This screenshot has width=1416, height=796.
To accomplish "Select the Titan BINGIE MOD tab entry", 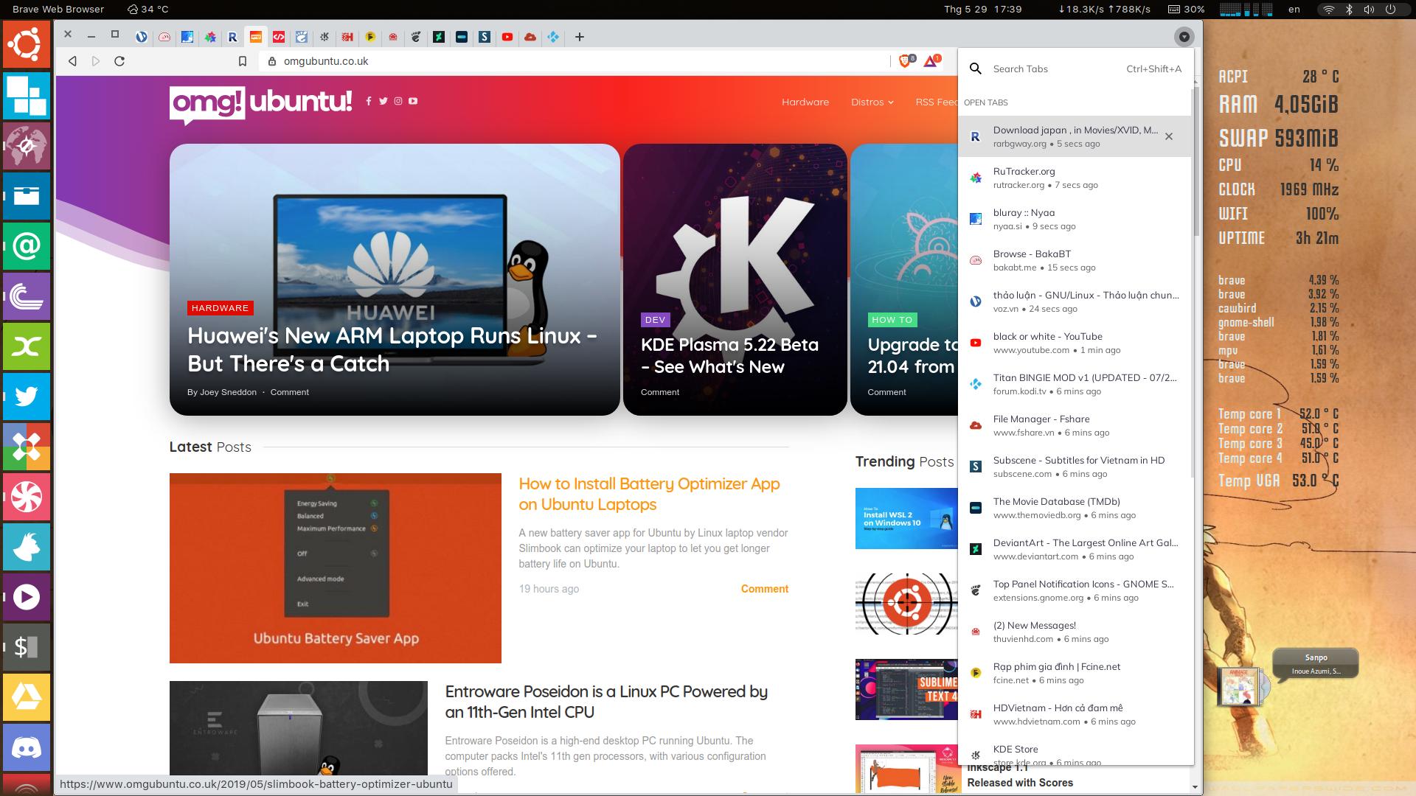I will (x=1075, y=384).
